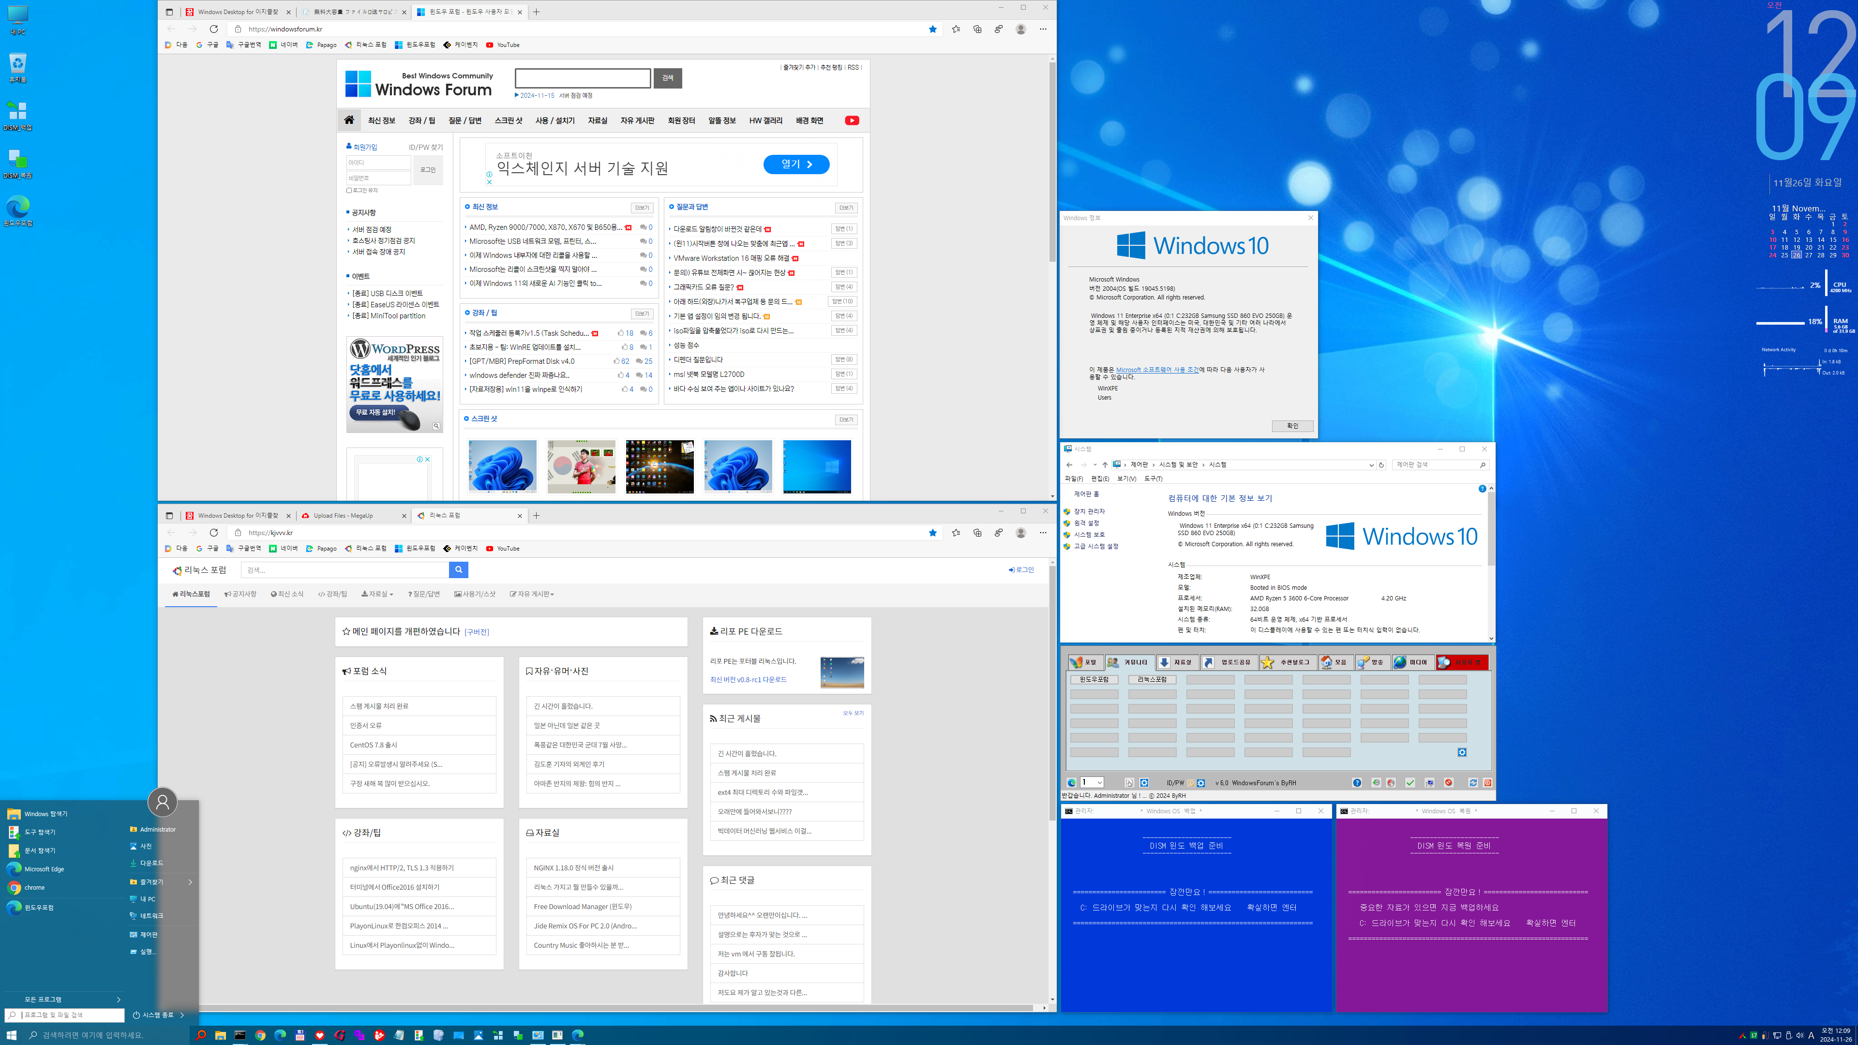Open 도구 탐색기 from start menu
Image resolution: width=1858 pixels, height=1045 pixels.
pos(40,832)
